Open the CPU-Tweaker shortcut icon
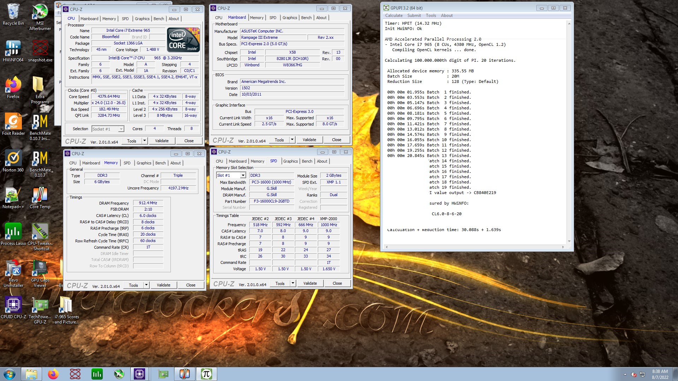The height and width of the screenshot is (381, 678). [40, 237]
